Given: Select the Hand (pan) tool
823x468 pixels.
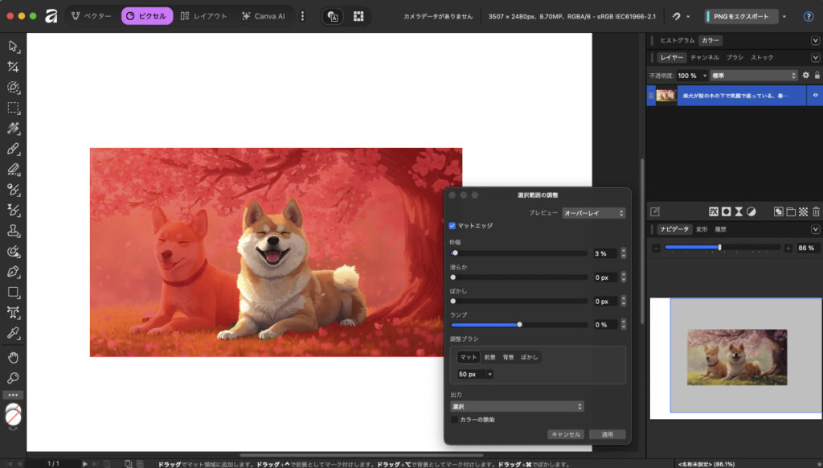Looking at the screenshot, I should click(x=13, y=357).
